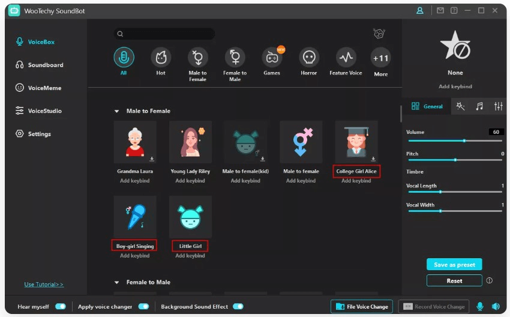510x317 pixels.
Task: Disable the Apply voice changer switch
Action: pos(143,307)
